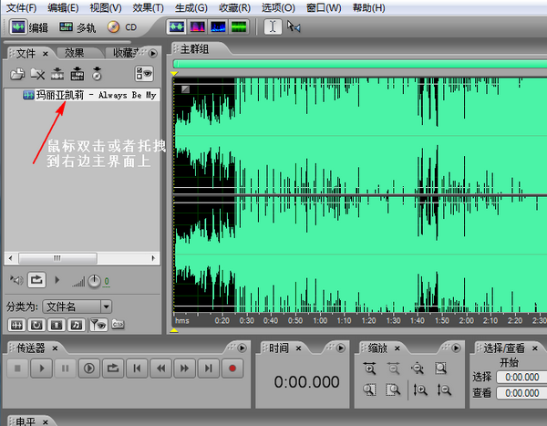The width and height of the screenshot is (547, 426).
Task: Switch to the 效果 tab
Action: [75, 53]
